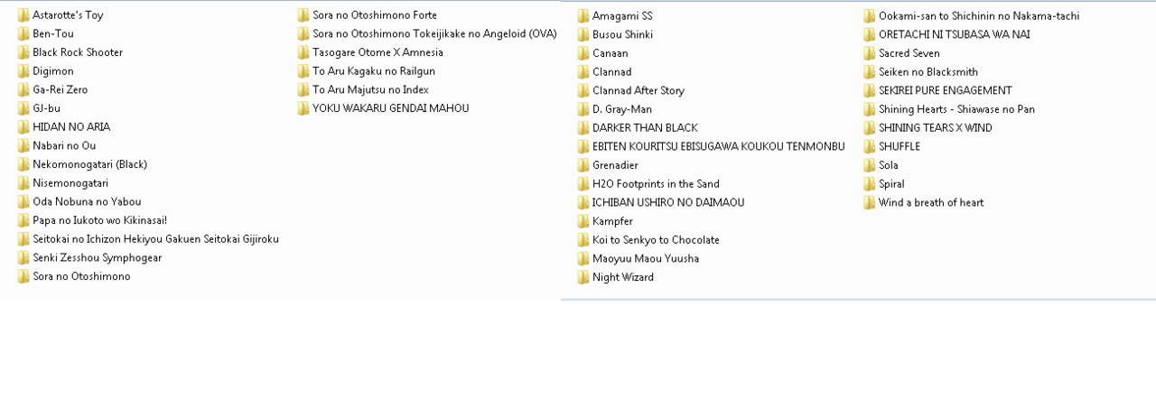Select the Nekomonogatari (Black) folder icon
This screenshot has width=1156, height=399.
point(23,164)
